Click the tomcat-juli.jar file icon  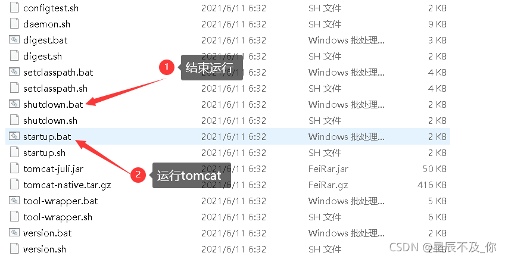(x=14, y=169)
